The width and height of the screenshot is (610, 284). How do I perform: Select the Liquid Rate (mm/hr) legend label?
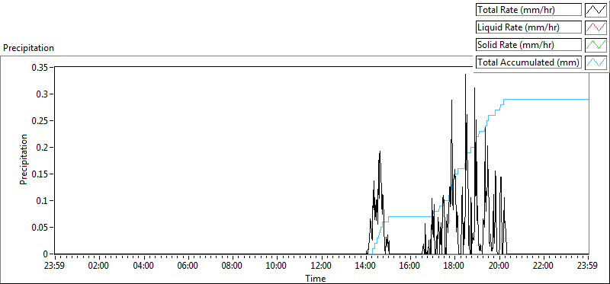coord(528,27)
